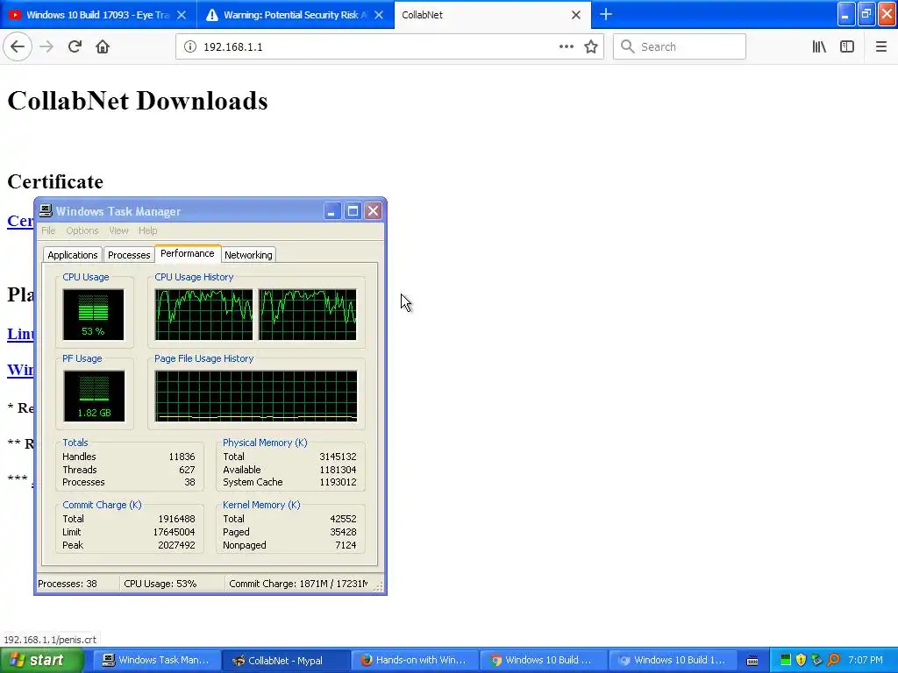Open the browser home page
The width and height of the screenshot is (898, 673).
103,46
